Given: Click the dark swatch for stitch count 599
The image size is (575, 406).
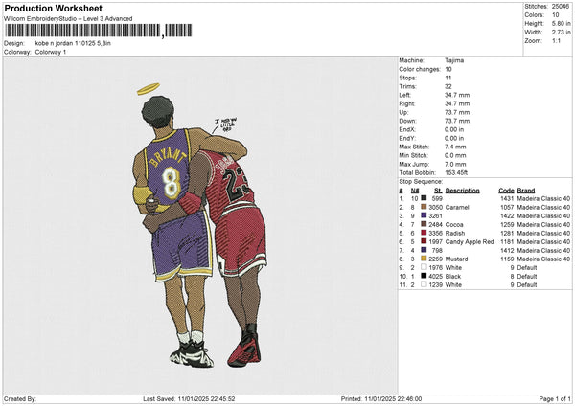Looking at the screenshot, I should (x=424, y=198).
